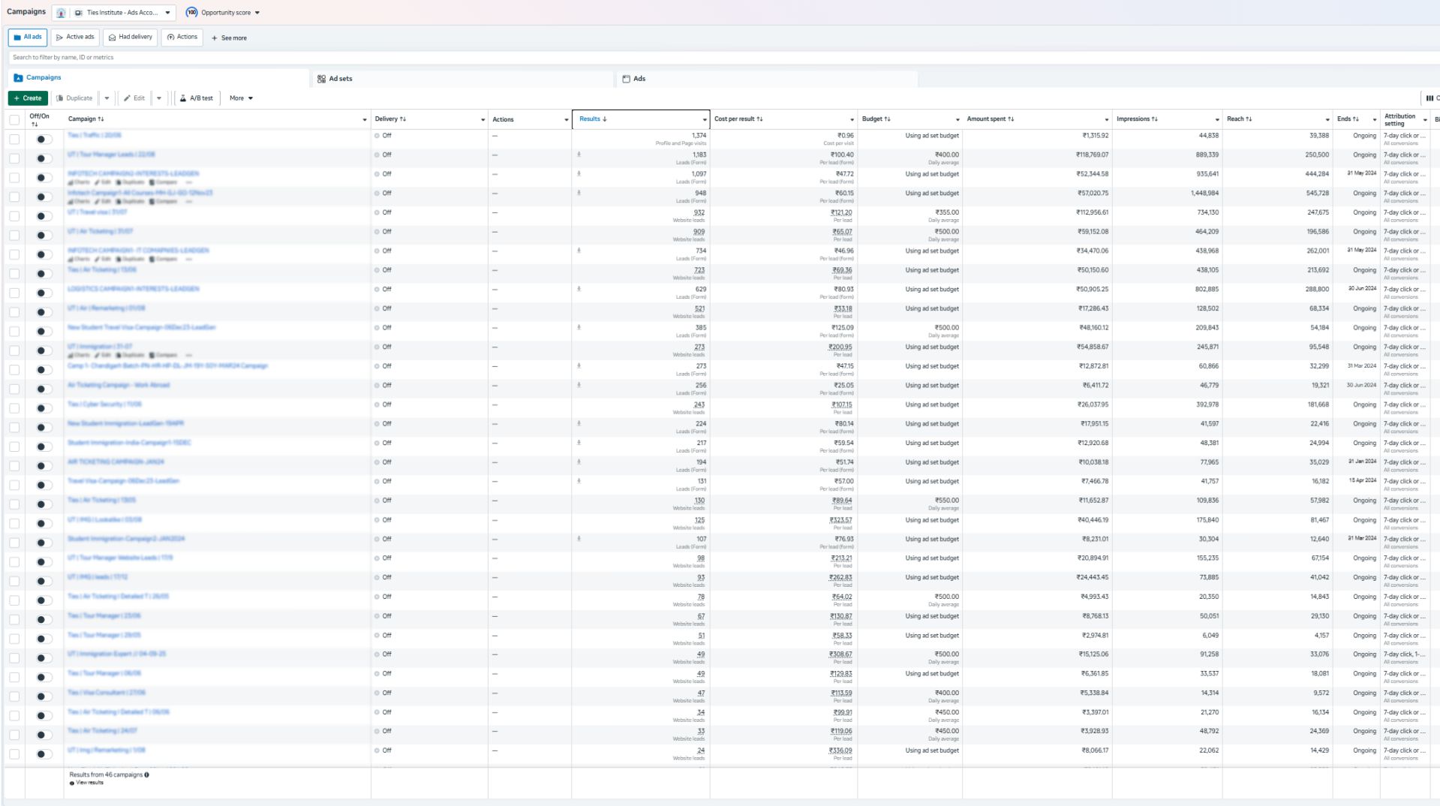
Task: Open the dropdown arrow next to Edit
Action: pos(159,98)
